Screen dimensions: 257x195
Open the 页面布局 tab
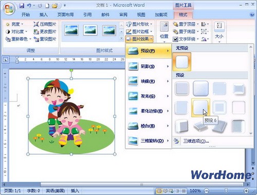coord(65,14)
